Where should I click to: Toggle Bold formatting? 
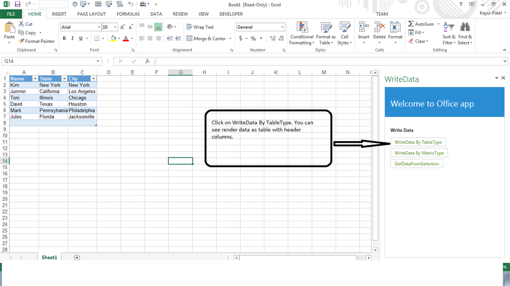tap(64, 38)
